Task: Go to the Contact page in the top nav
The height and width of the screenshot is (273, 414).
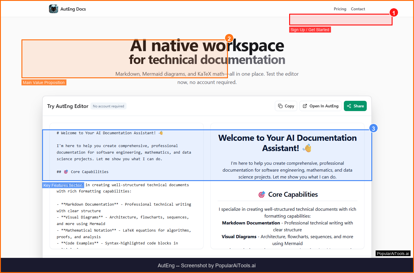Action: pyautogui.click(x=358, y=9)
